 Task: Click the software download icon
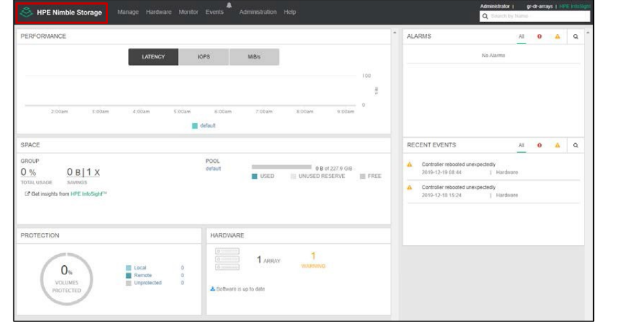point(213,289)
